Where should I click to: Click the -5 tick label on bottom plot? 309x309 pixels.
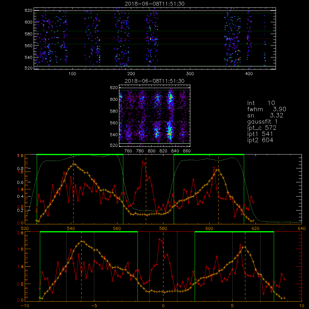coord(94,306)
